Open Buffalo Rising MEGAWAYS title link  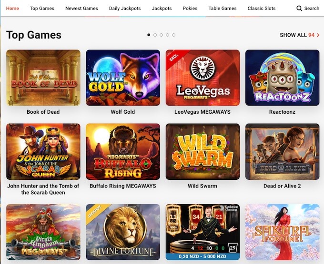[123, 186]
